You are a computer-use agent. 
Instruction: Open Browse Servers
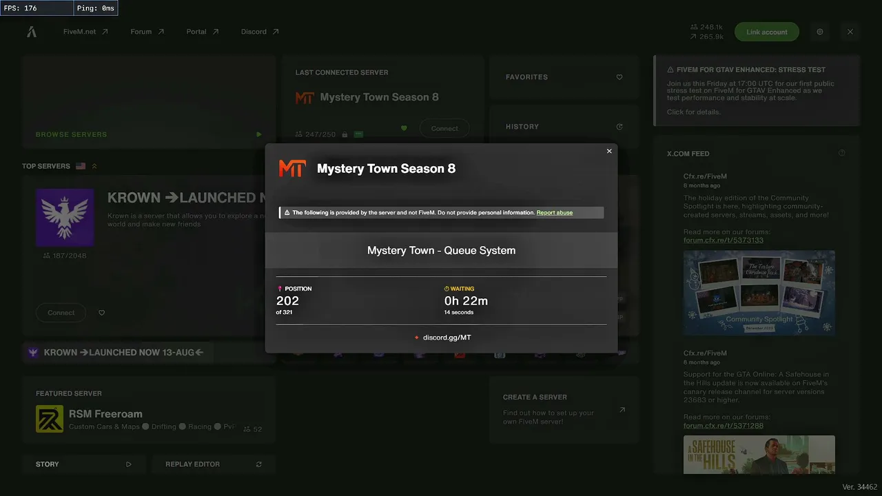[x=148, y=101]
